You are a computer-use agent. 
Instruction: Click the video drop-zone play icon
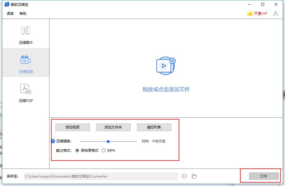tap(164, 66)
